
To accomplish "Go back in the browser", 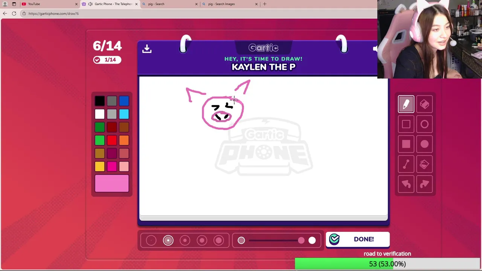I will [5, 14].
